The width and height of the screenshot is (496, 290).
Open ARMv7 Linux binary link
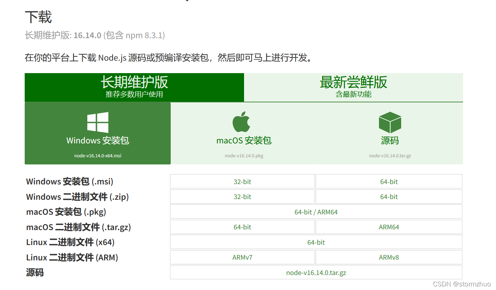242,257
